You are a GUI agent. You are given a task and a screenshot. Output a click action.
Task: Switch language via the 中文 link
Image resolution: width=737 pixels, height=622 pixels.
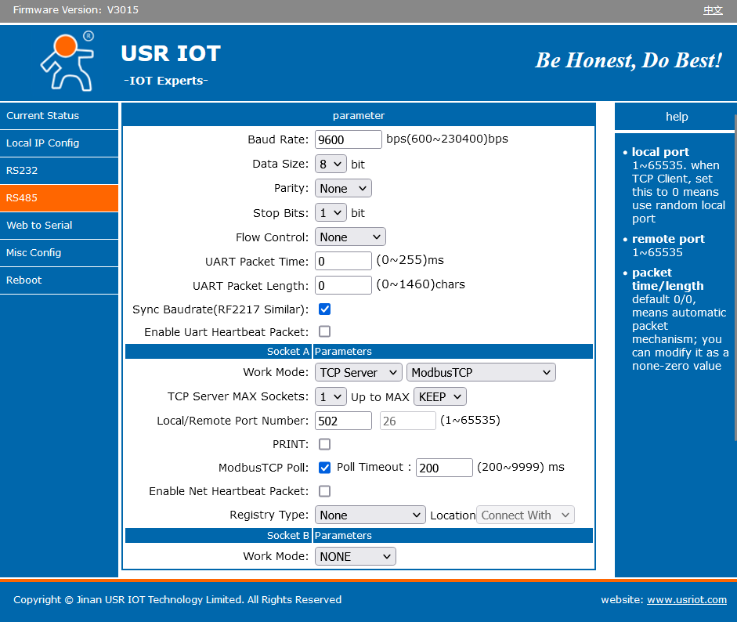click(x=712, y=10)
